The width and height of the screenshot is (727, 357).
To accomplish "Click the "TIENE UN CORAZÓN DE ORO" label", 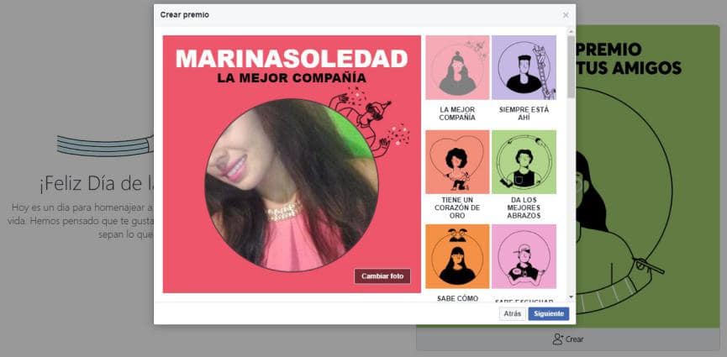I will pos(457,207).
